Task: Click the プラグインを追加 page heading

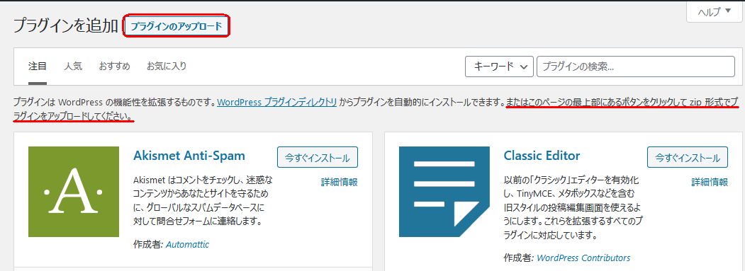Action: 65,26
